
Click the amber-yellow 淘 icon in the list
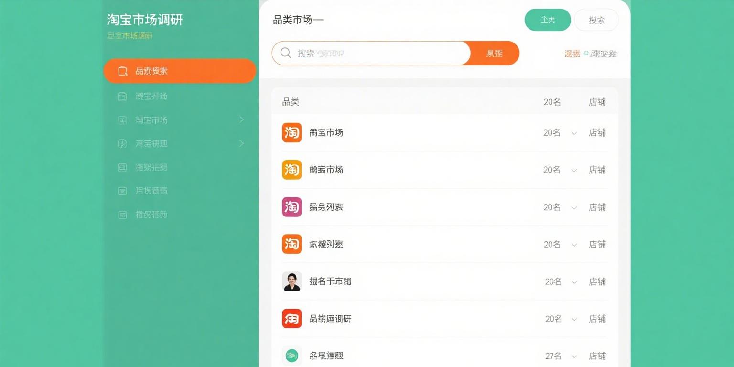[291, 170]
